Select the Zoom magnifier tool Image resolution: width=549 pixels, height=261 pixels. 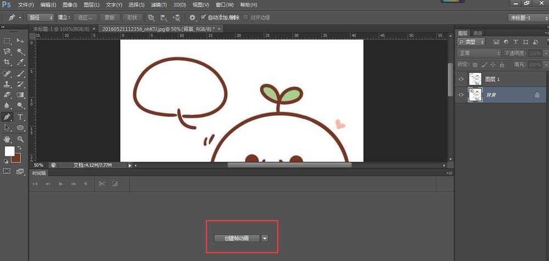pyautogui.click(x=20, y=139)
